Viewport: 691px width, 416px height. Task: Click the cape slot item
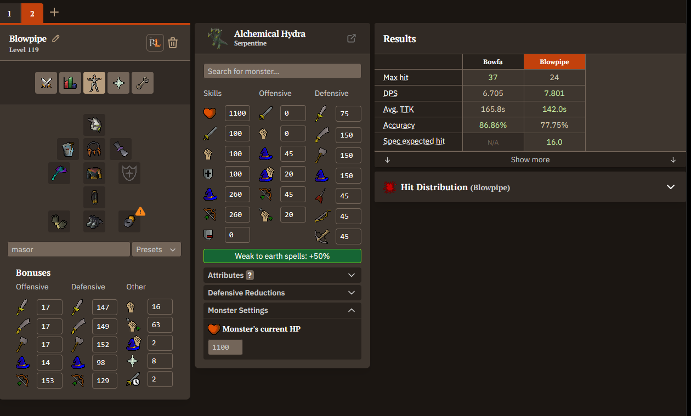(68, 149)
